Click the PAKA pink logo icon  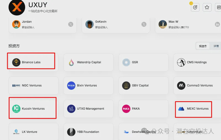tap(126, 109)
